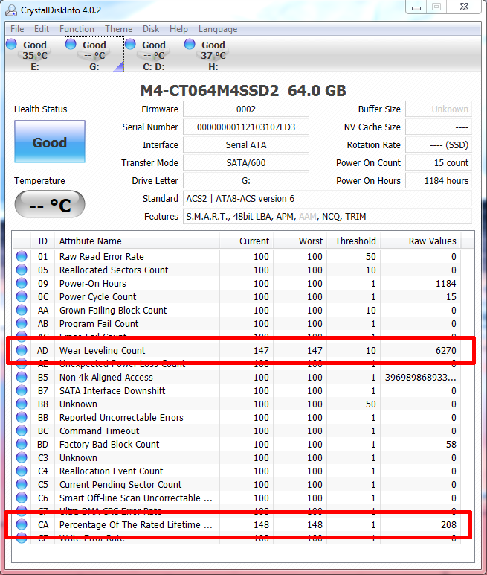Click the Interface field Serial ATA
Screen dimensions: 487x575
click(246, 145)
